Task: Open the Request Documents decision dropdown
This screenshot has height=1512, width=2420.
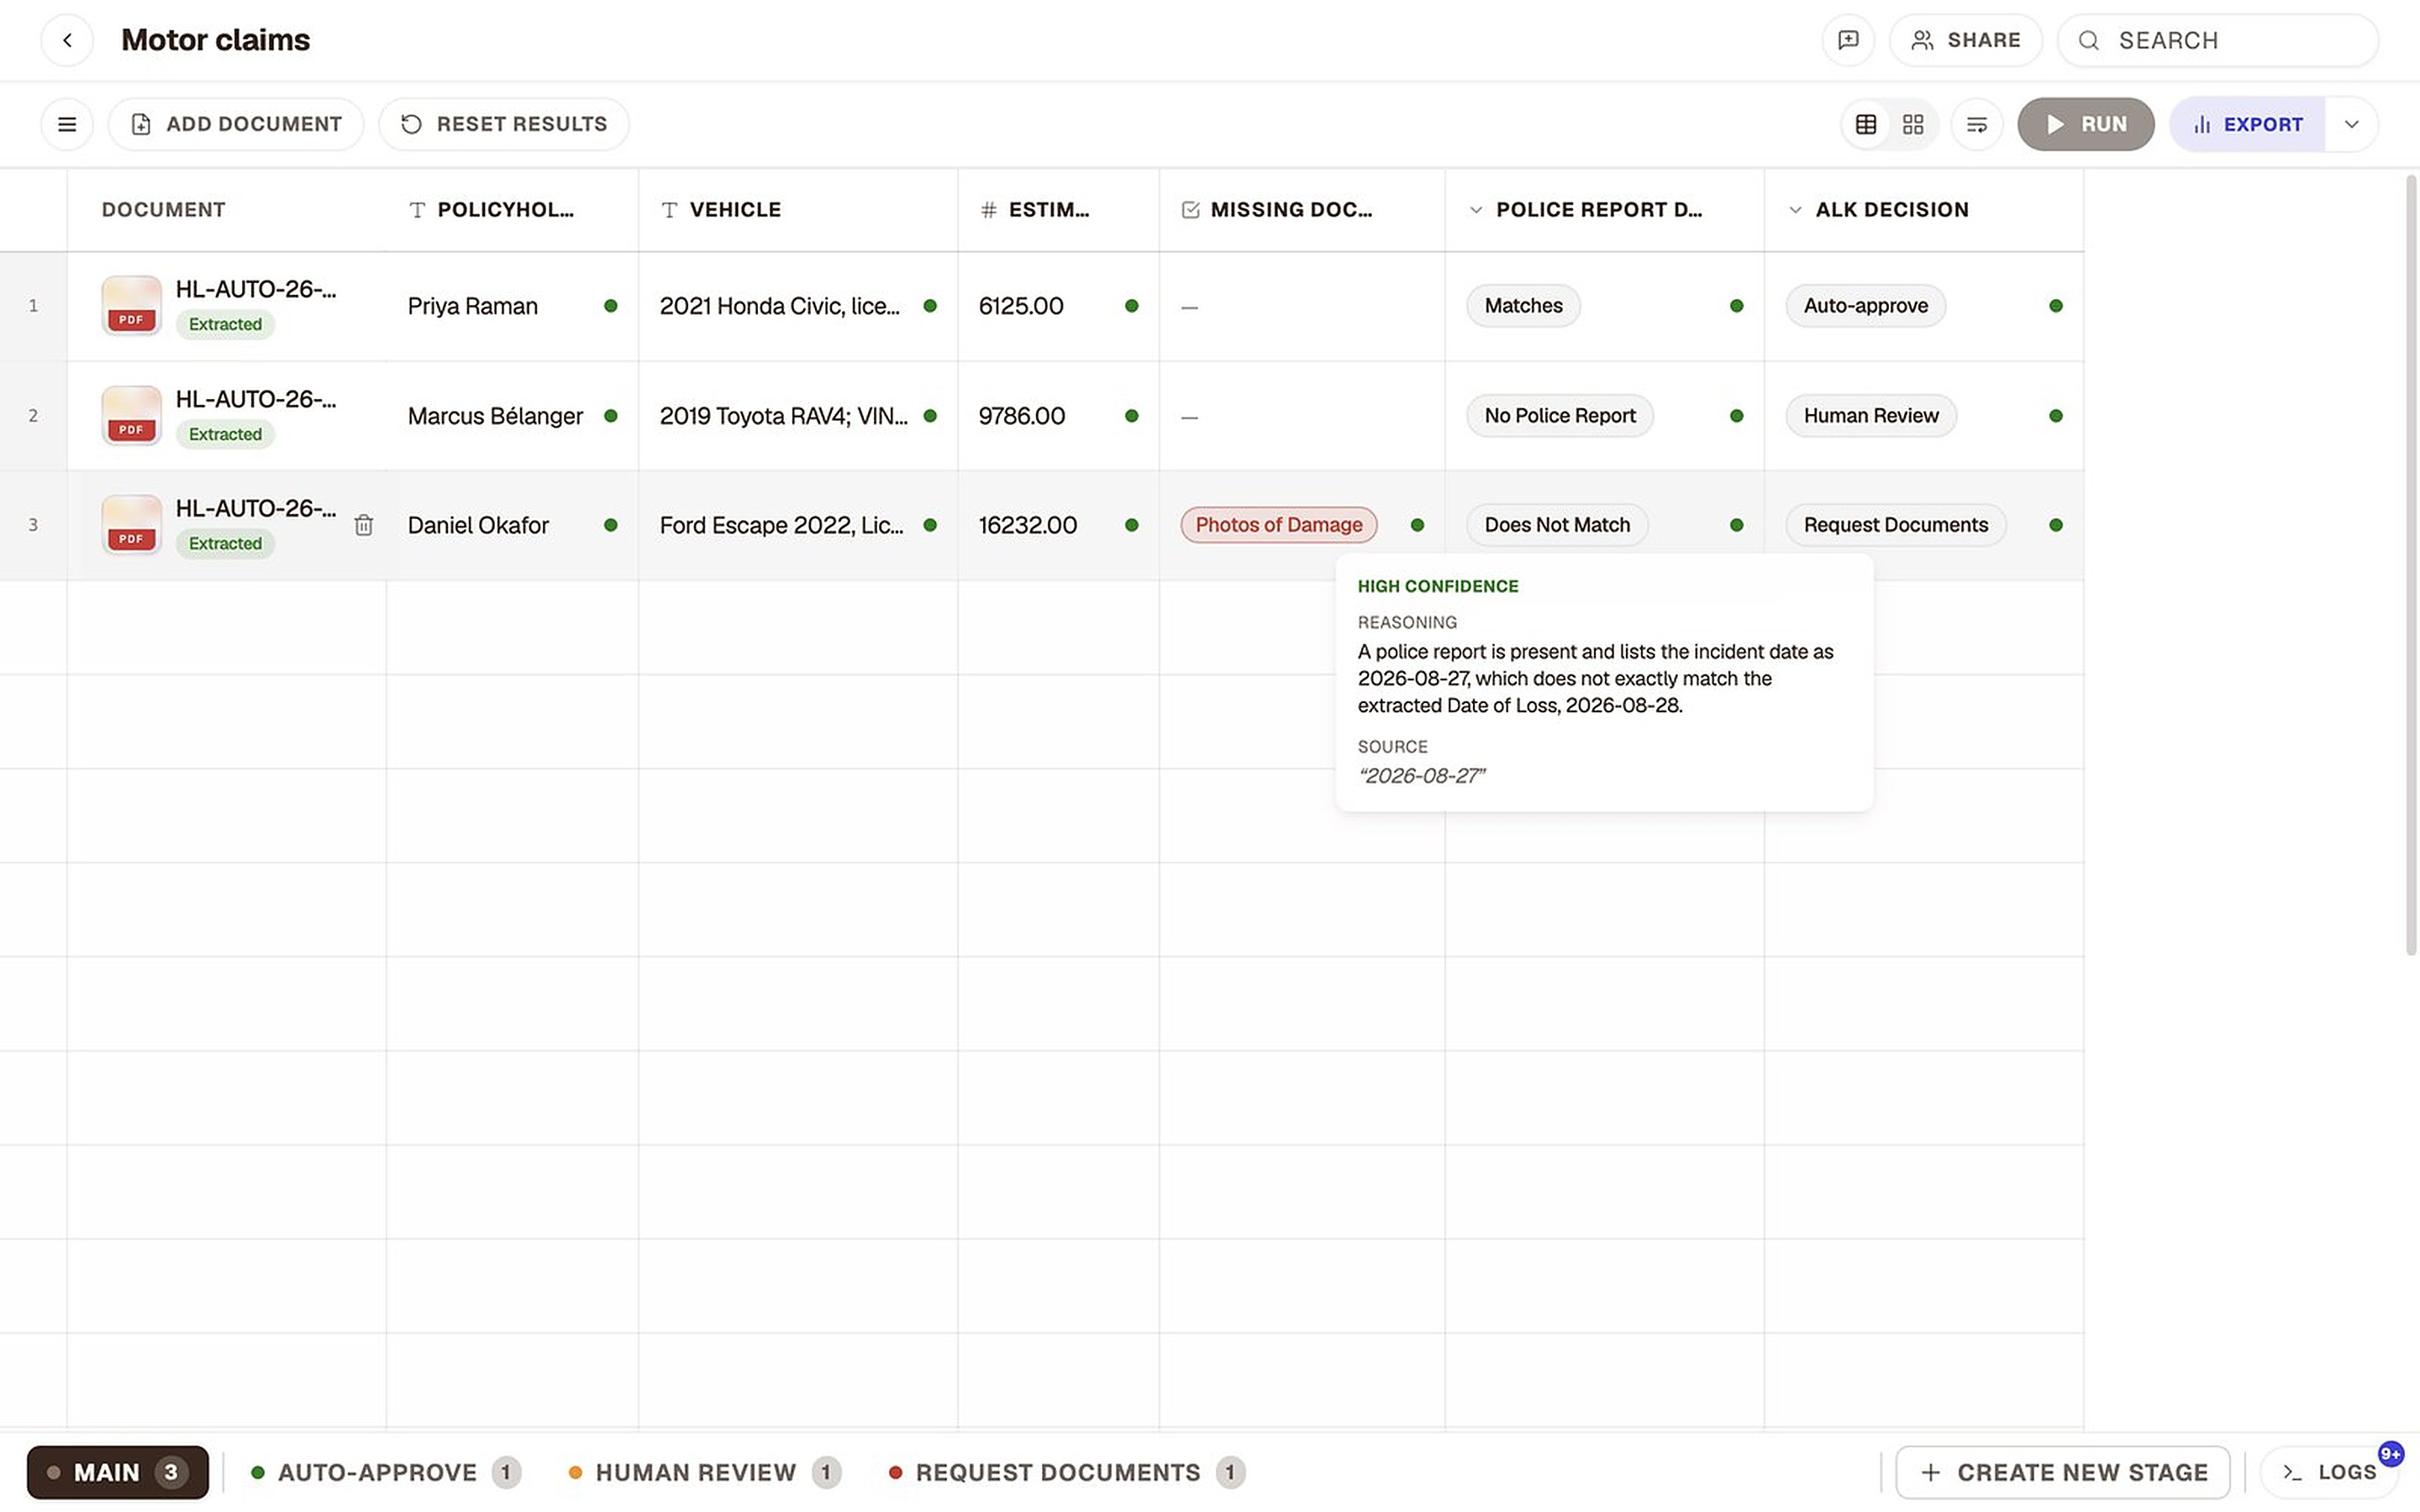Action: [1896, 525]
